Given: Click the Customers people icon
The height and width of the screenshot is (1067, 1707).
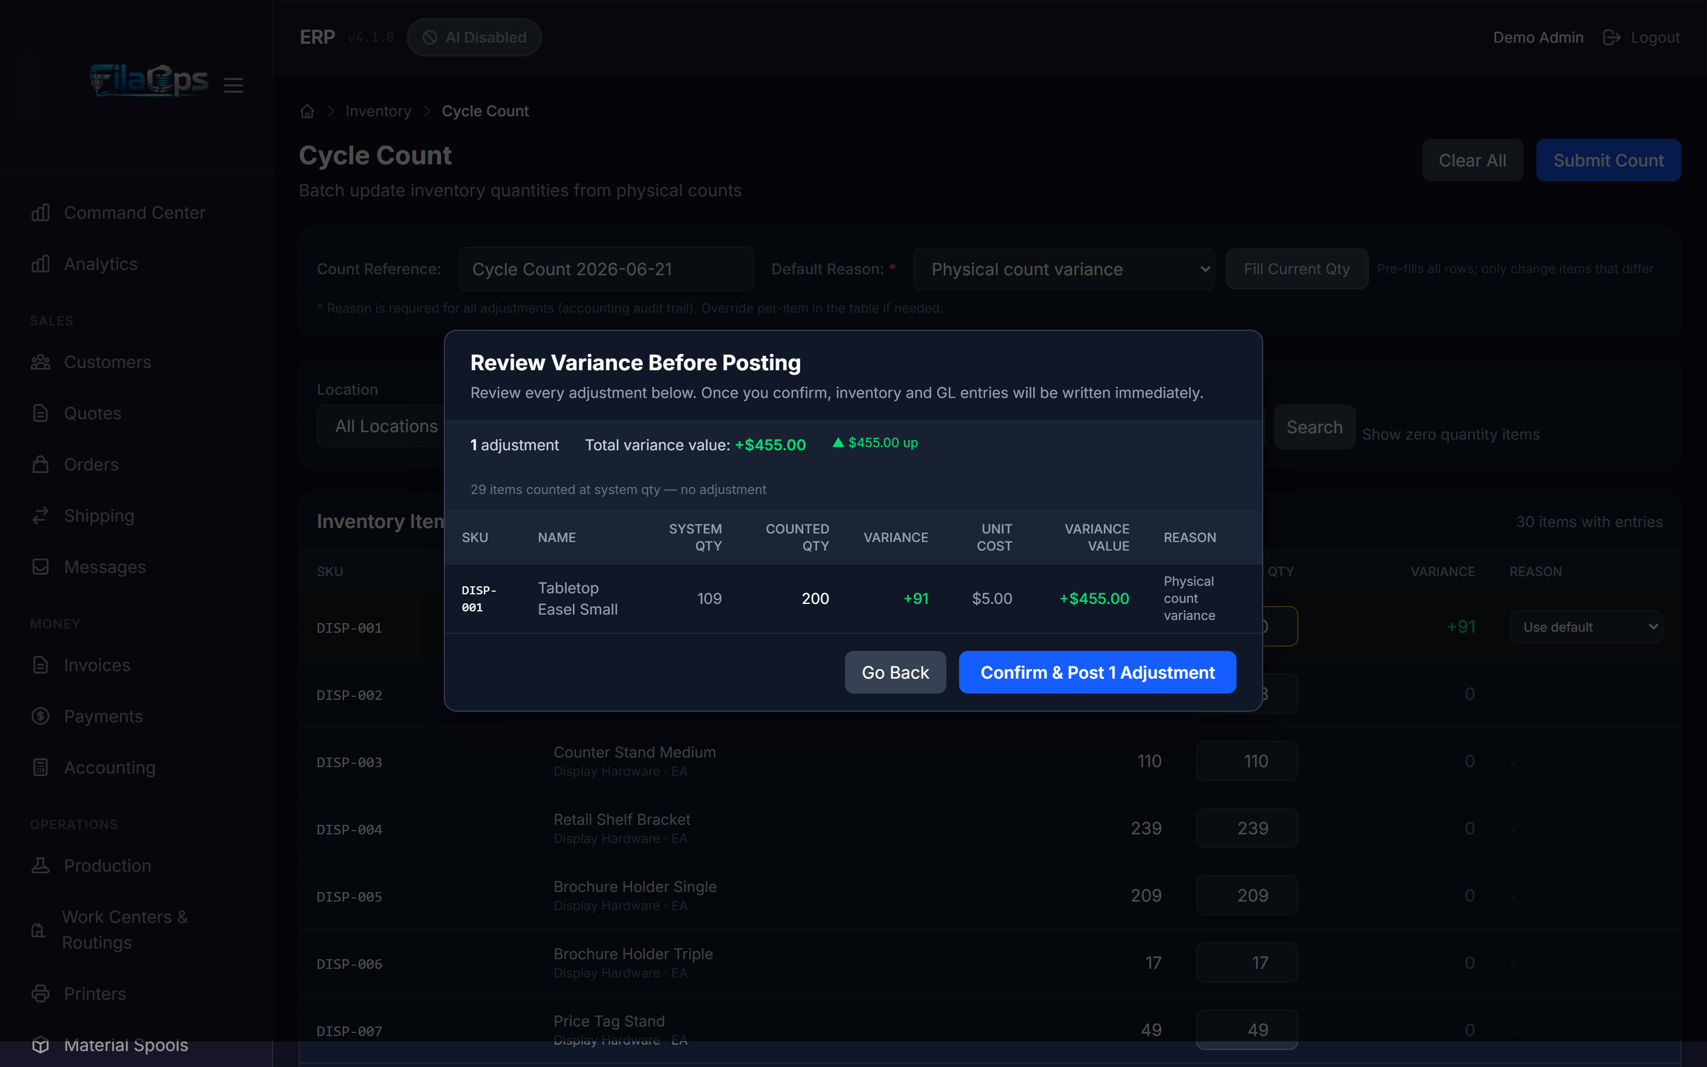Looking at the screenshot, I should pos(41,362).
